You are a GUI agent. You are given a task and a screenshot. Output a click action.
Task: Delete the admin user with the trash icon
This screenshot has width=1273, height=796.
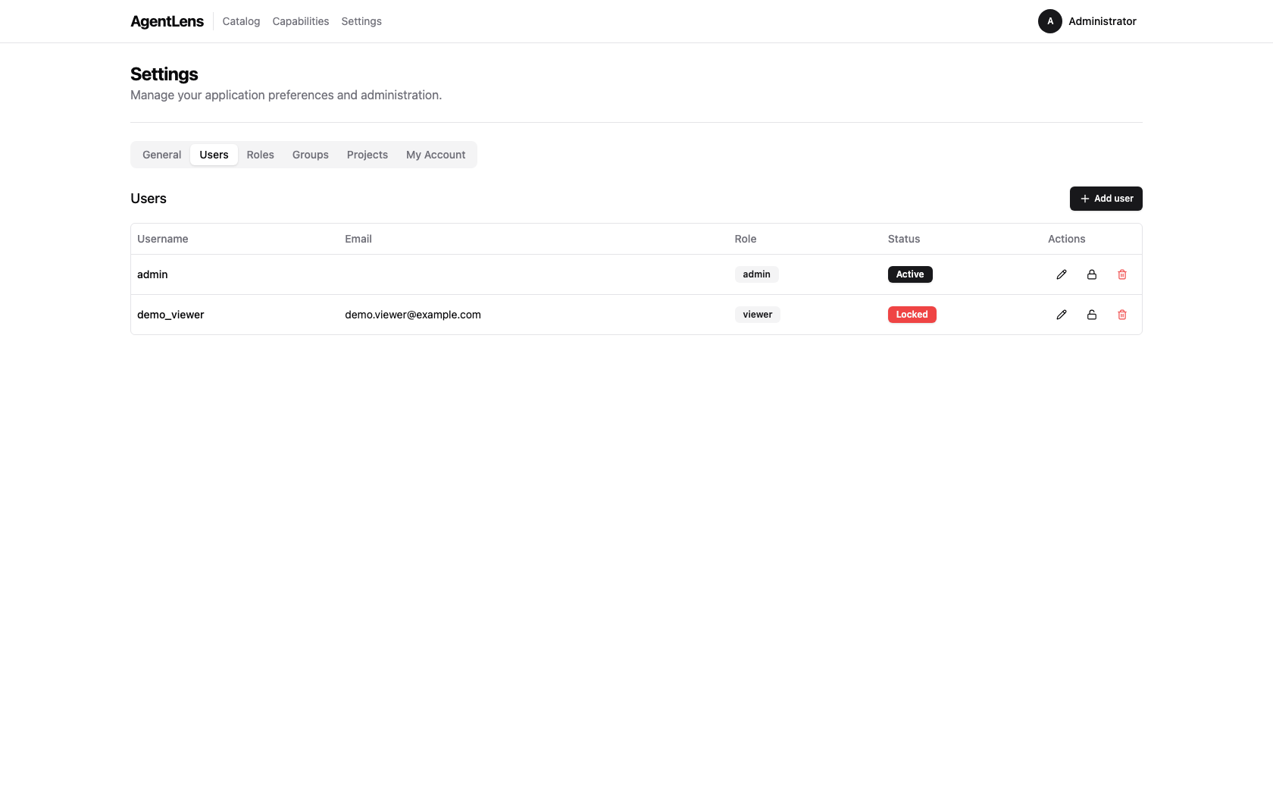(1122, 274)
